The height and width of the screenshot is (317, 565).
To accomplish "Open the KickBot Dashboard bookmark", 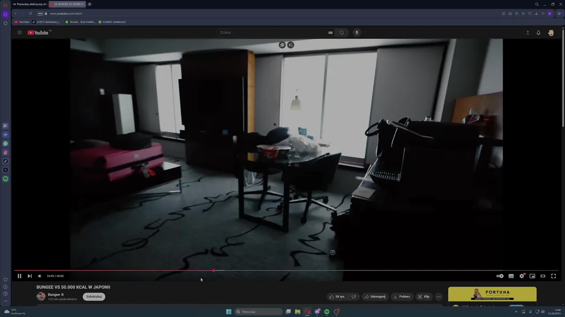I will (x=112, y=22).
